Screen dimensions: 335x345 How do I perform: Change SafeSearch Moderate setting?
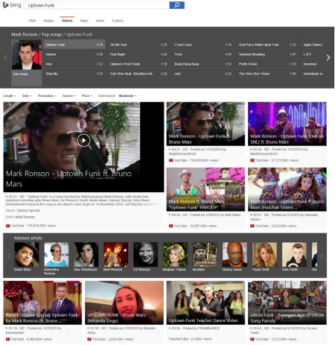[x=127, y=96]
